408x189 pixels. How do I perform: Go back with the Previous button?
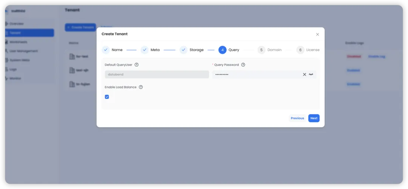297,118
